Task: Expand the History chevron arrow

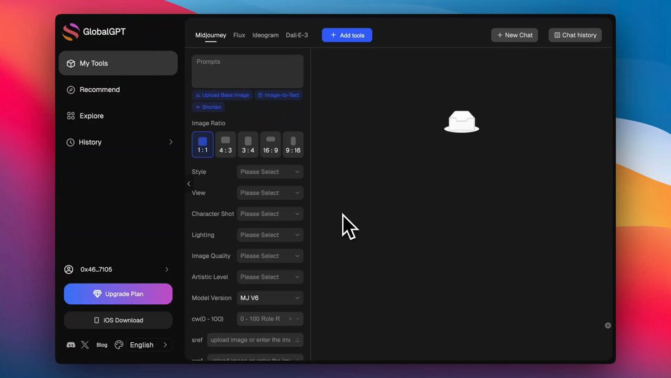Action: point(171,142)
